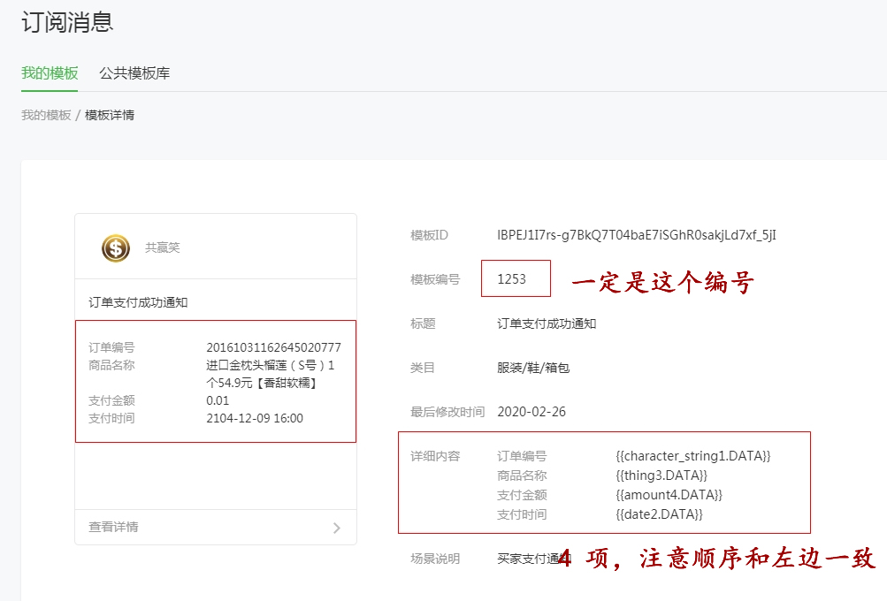The width and height of the screenshot is (887, 601).
Task: Click the gold dollar coin avatar icon
Action: tap(116, 248)
